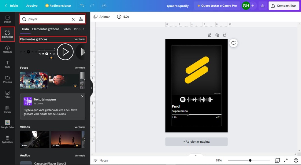The image size is (301, 165).
Task: Open the grid view page icon
Action: [277, 160]
